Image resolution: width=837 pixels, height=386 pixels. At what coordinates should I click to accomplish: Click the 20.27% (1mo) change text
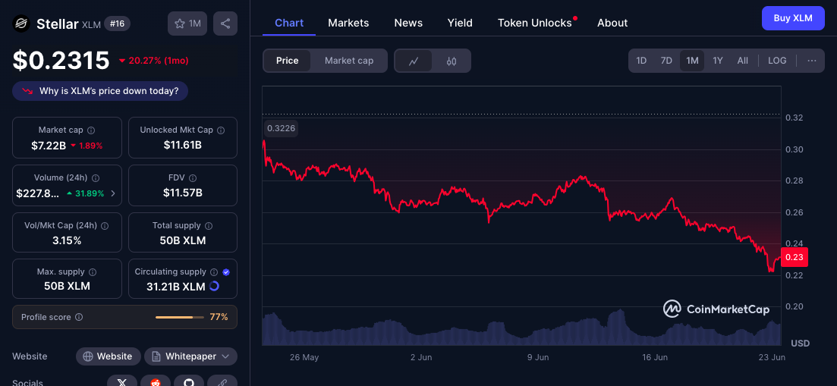point(159,61)
